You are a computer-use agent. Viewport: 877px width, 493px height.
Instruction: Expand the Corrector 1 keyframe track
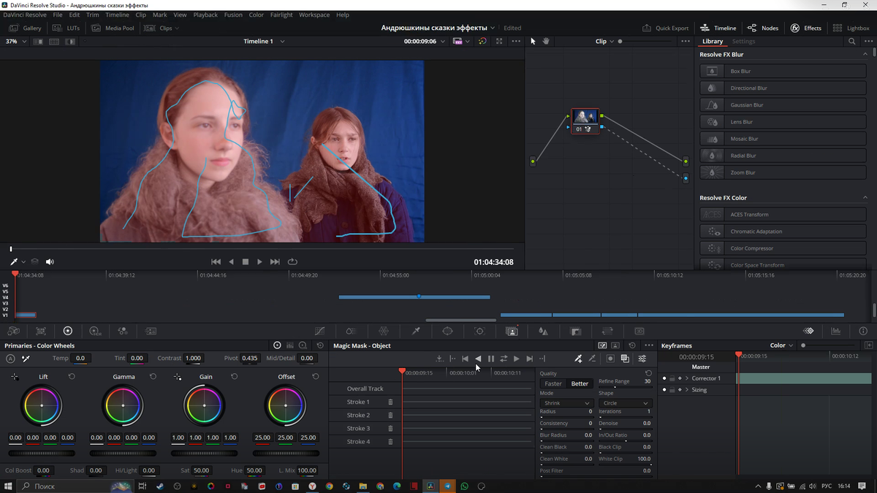(687, 378)
